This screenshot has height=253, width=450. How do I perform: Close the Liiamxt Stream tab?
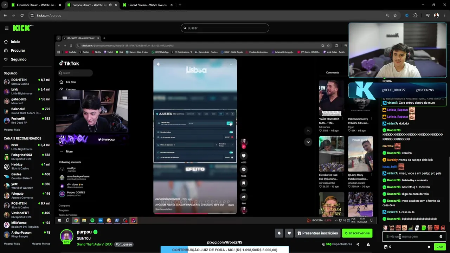coord(171,5)
